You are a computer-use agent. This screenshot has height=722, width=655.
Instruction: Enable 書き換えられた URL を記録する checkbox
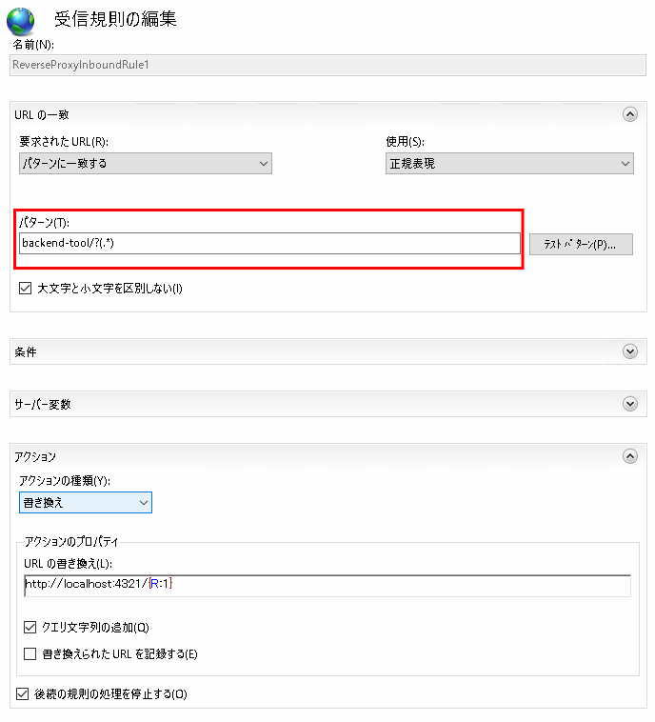pyautogui.click(x=30, y=653)
